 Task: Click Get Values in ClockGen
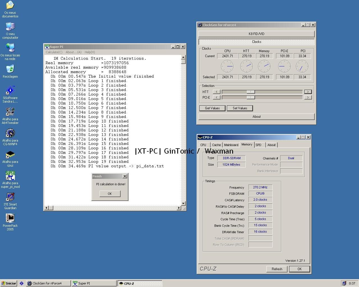tap(212, 108)
